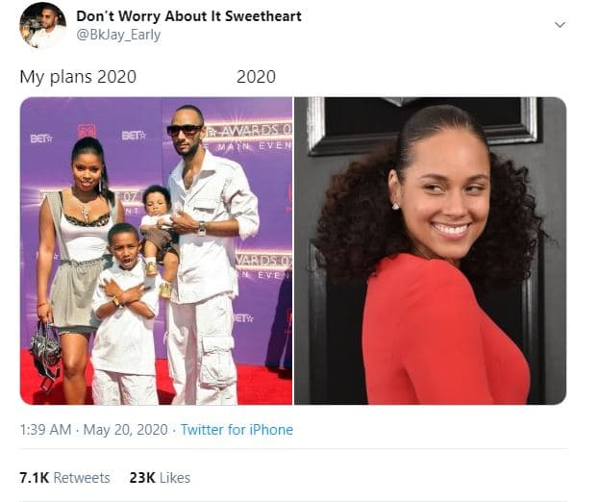Open the Don't Worry About It Sweetheart profile name
This screenshot has height=502, width=598.
point(188,16)
